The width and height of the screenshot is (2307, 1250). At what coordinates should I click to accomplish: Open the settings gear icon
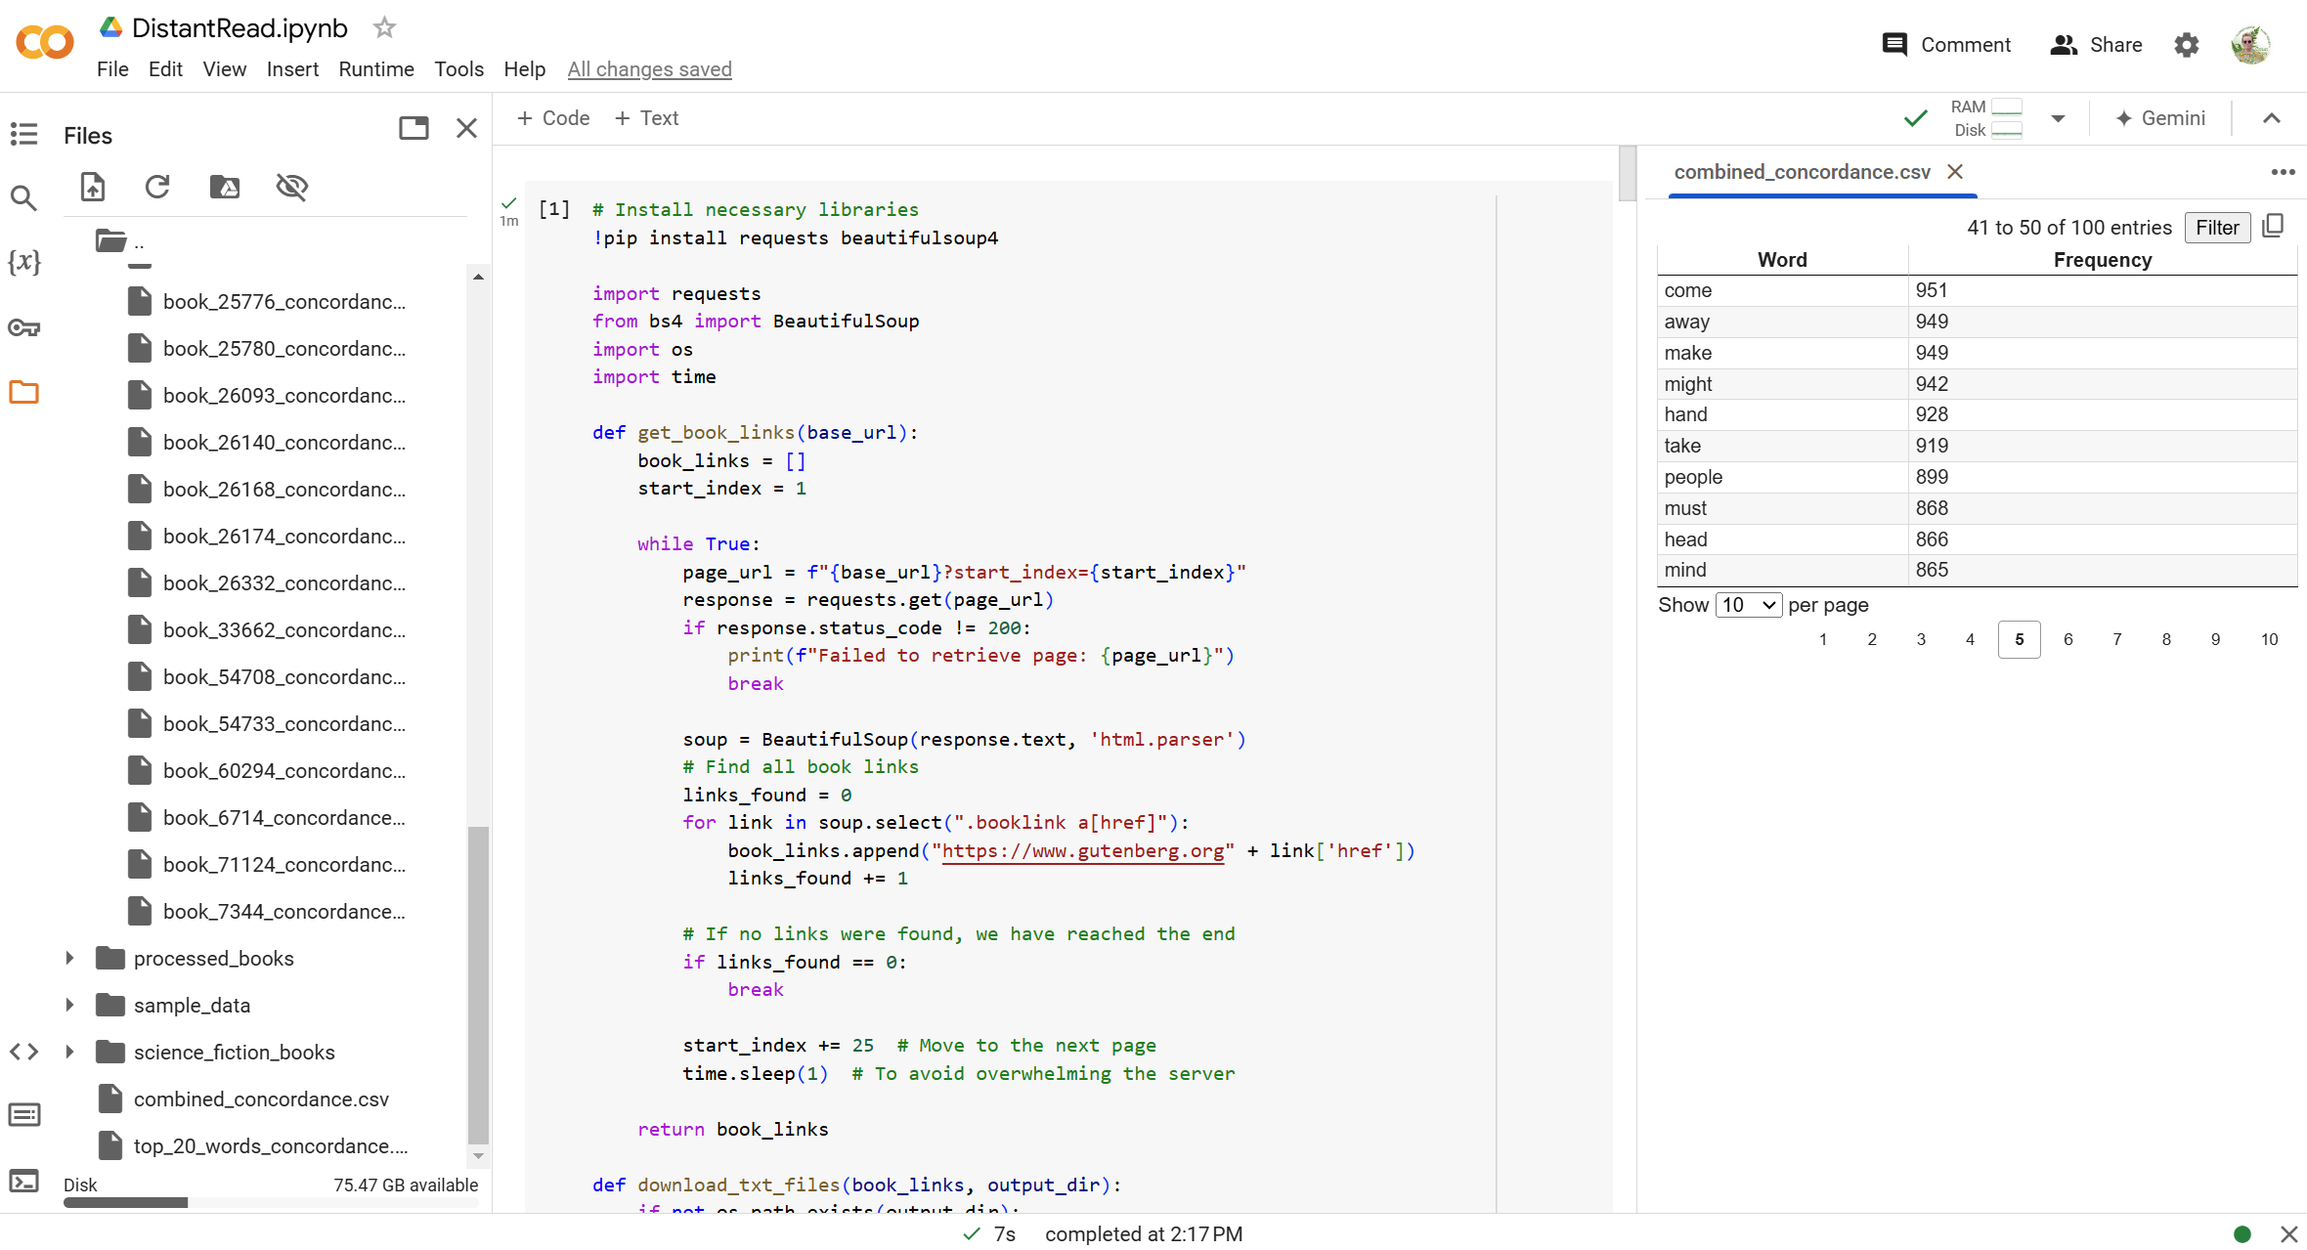(x=2187, y=45)
